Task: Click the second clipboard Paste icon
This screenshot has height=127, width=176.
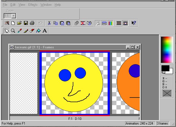Action: (68, 23)
